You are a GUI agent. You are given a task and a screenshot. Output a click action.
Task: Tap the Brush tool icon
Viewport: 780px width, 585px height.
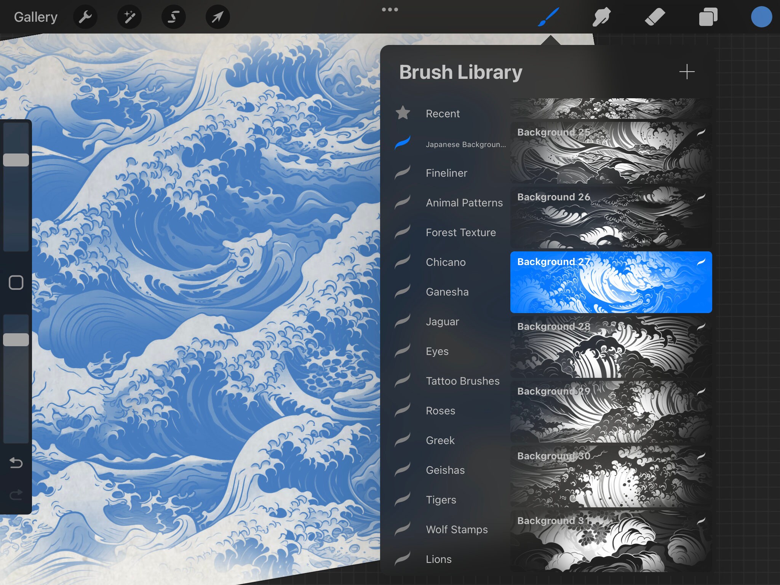(548, 17)
